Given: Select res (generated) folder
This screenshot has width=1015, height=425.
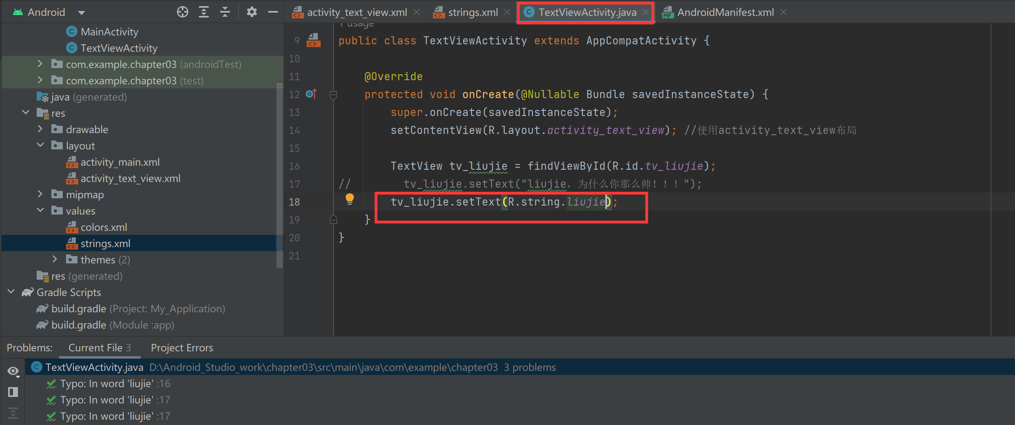Looking at the screenshot, I should 86,276.
